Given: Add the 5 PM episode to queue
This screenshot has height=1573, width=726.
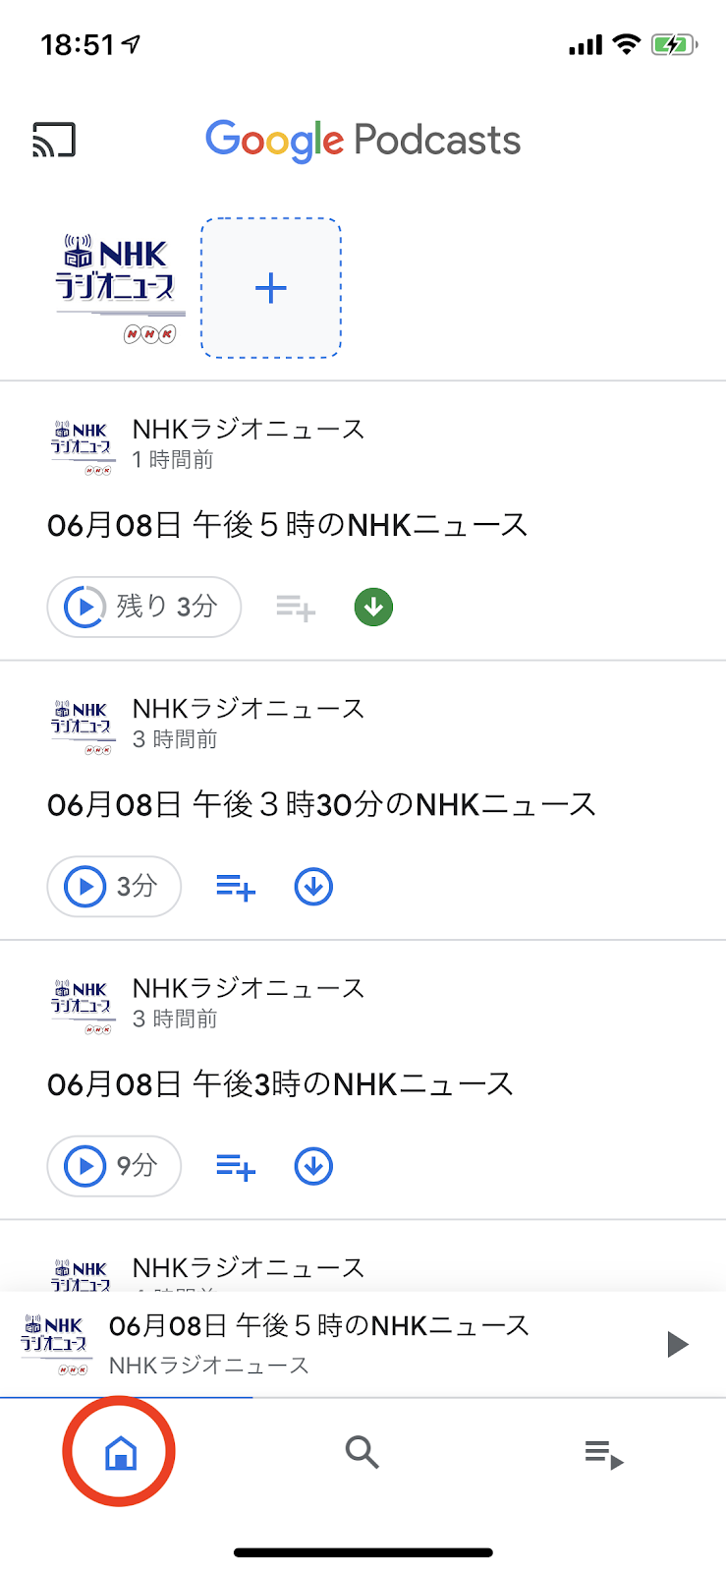Looking at the screenshot, I should (x=295, y=608).
